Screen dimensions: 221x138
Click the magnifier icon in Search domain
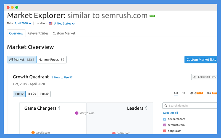pos(166,106)
